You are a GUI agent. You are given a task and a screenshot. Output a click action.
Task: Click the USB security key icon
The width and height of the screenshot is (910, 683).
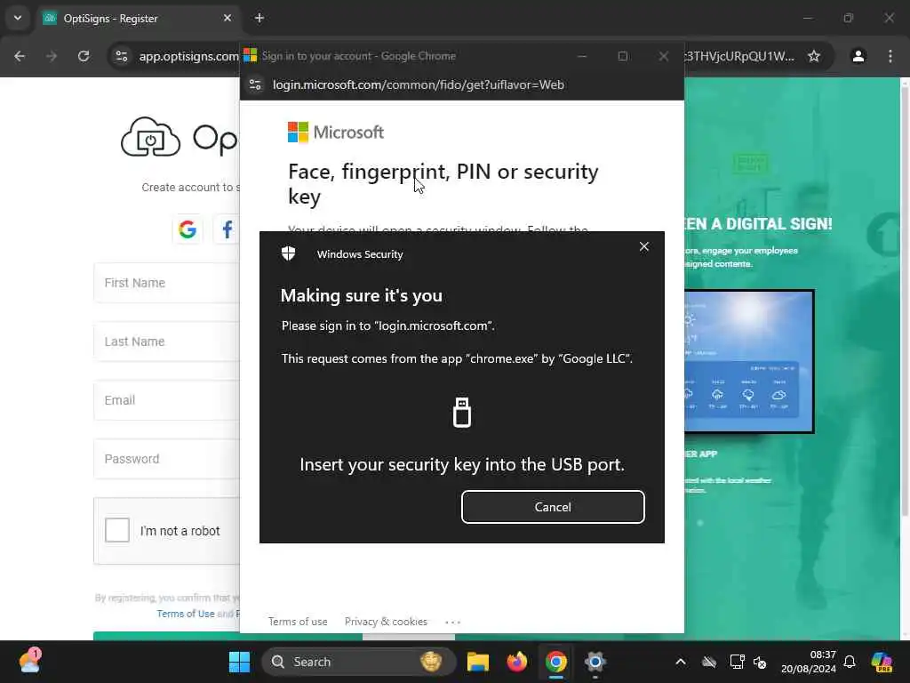click(462, 413)
